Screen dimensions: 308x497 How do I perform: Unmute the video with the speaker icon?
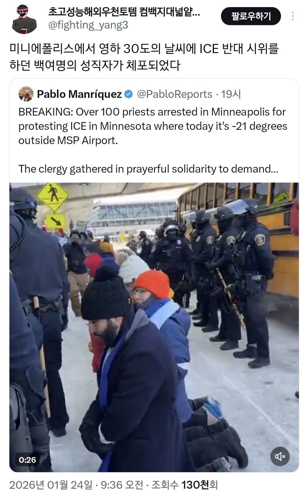coord(280,456)
